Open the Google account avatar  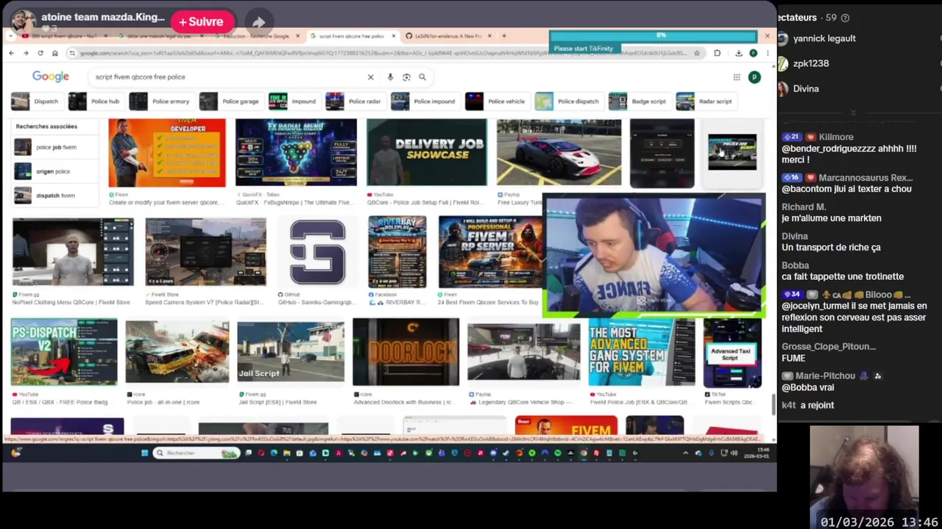coord(754,77)
